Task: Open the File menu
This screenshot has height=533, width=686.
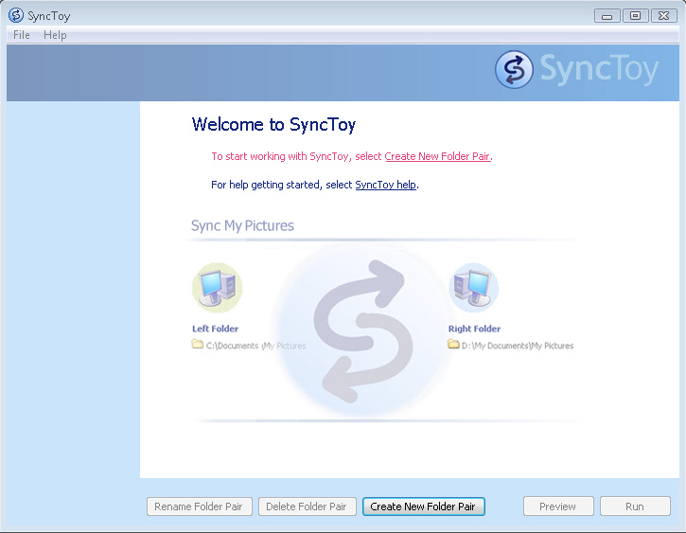Action: click(x=22, y=35)
